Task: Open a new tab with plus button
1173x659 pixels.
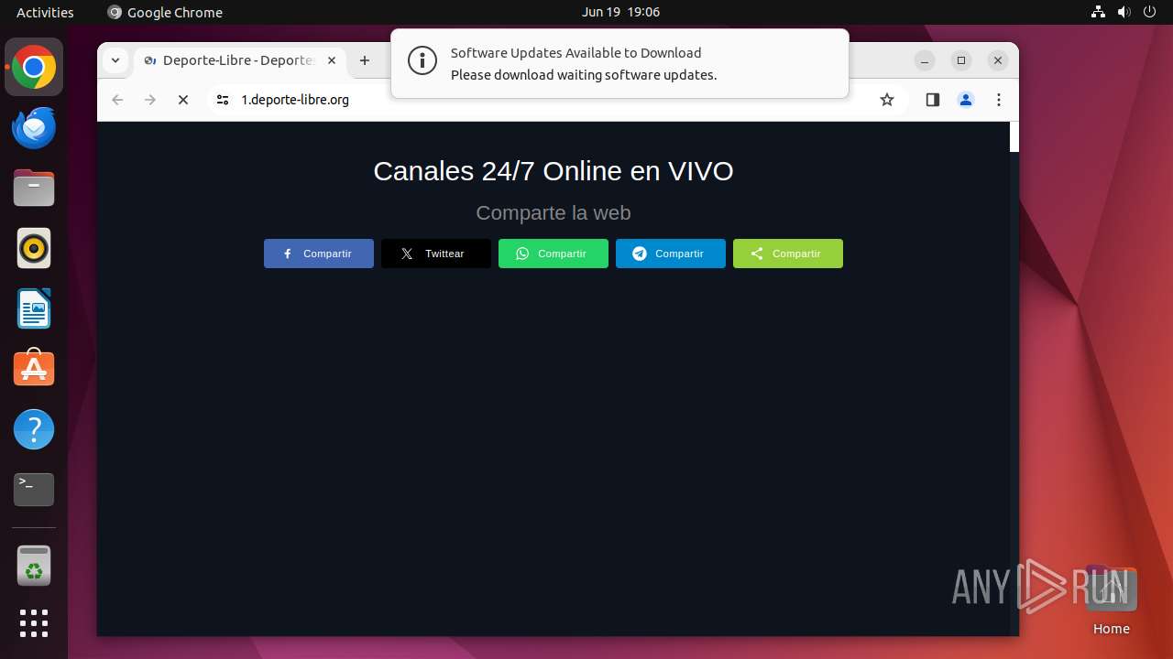Action: click(365, 60)
